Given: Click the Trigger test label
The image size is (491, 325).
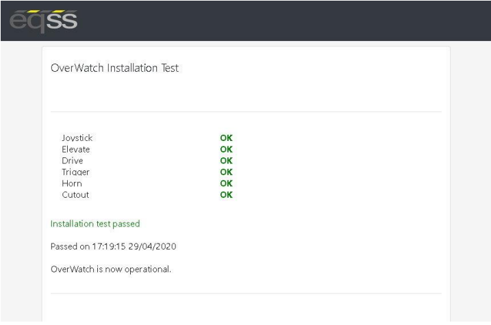Looking at the screenshot, I should (x=75, y=172).
